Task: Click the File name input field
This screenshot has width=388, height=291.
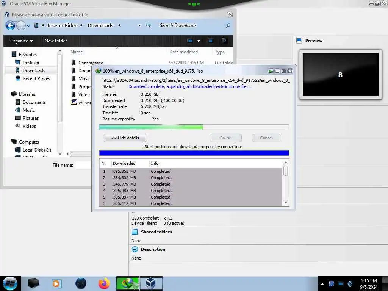Action: (83, 165)
